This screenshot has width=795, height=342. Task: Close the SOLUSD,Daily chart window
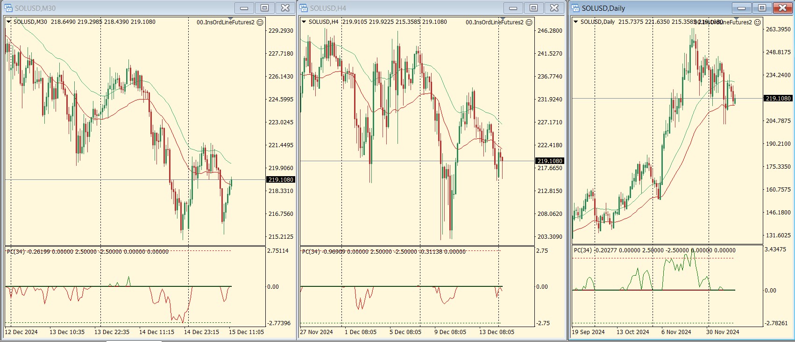click(x=782, y=8)
